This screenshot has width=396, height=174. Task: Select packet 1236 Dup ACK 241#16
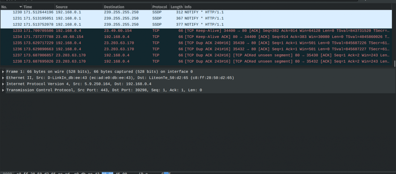196,49
